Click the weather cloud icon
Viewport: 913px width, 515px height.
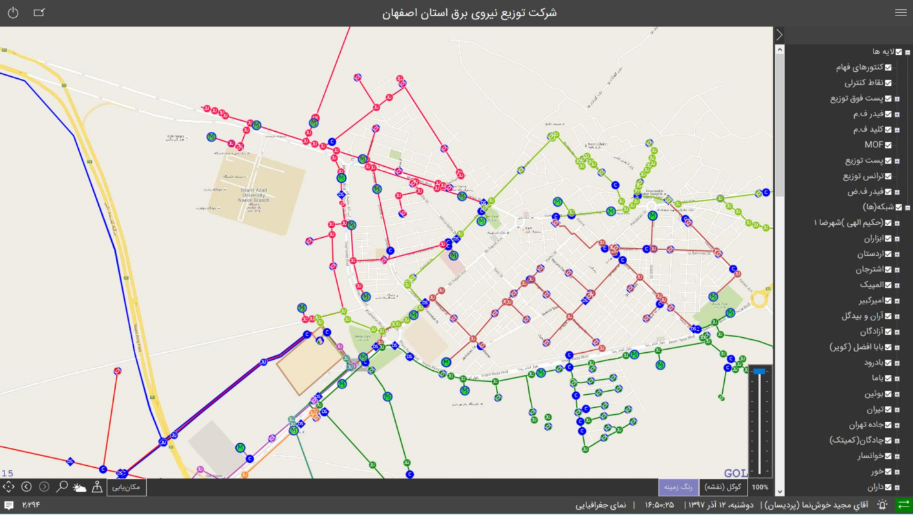(x=80, y=487)
